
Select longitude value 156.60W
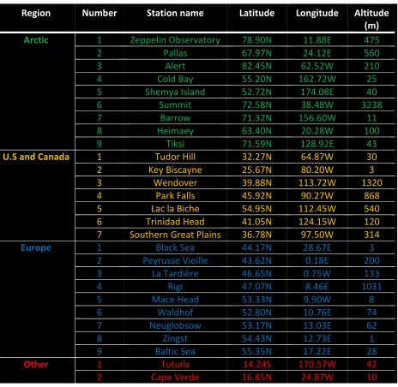[317, 118]
